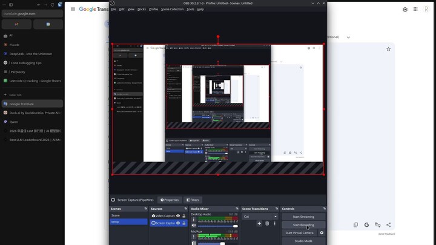Viewport: 436px width, 245px height.
Task: Open Virtual Camera settings gear icon
Action: pyautogui.click(x=322, y=233)
